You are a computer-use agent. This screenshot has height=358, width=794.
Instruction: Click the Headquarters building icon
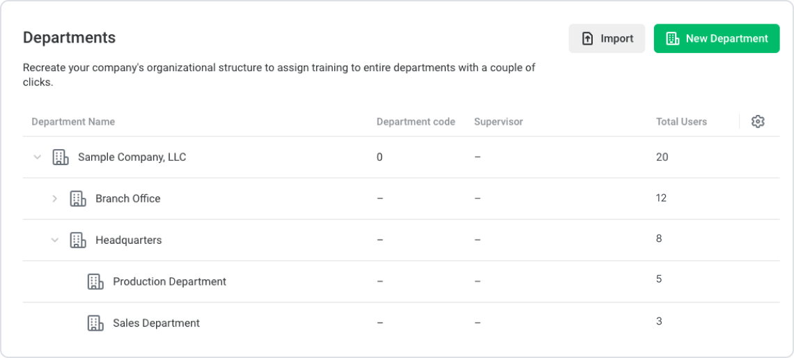click(x=78, y=240)
